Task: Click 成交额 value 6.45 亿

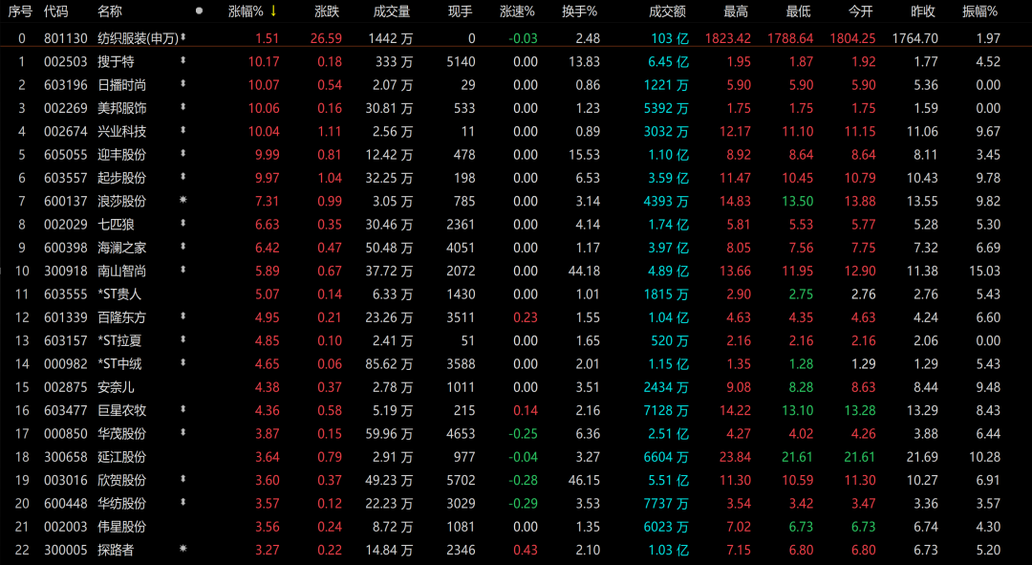Action: point(668,62)
